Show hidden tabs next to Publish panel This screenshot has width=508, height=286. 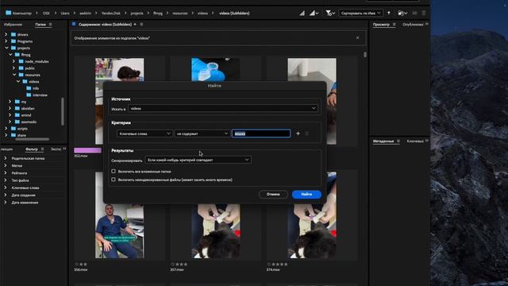(x=427, y=25)
